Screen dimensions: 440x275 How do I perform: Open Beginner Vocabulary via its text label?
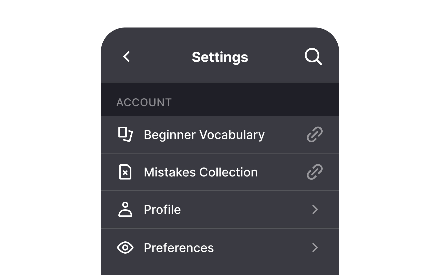click(x=204, y=135)
